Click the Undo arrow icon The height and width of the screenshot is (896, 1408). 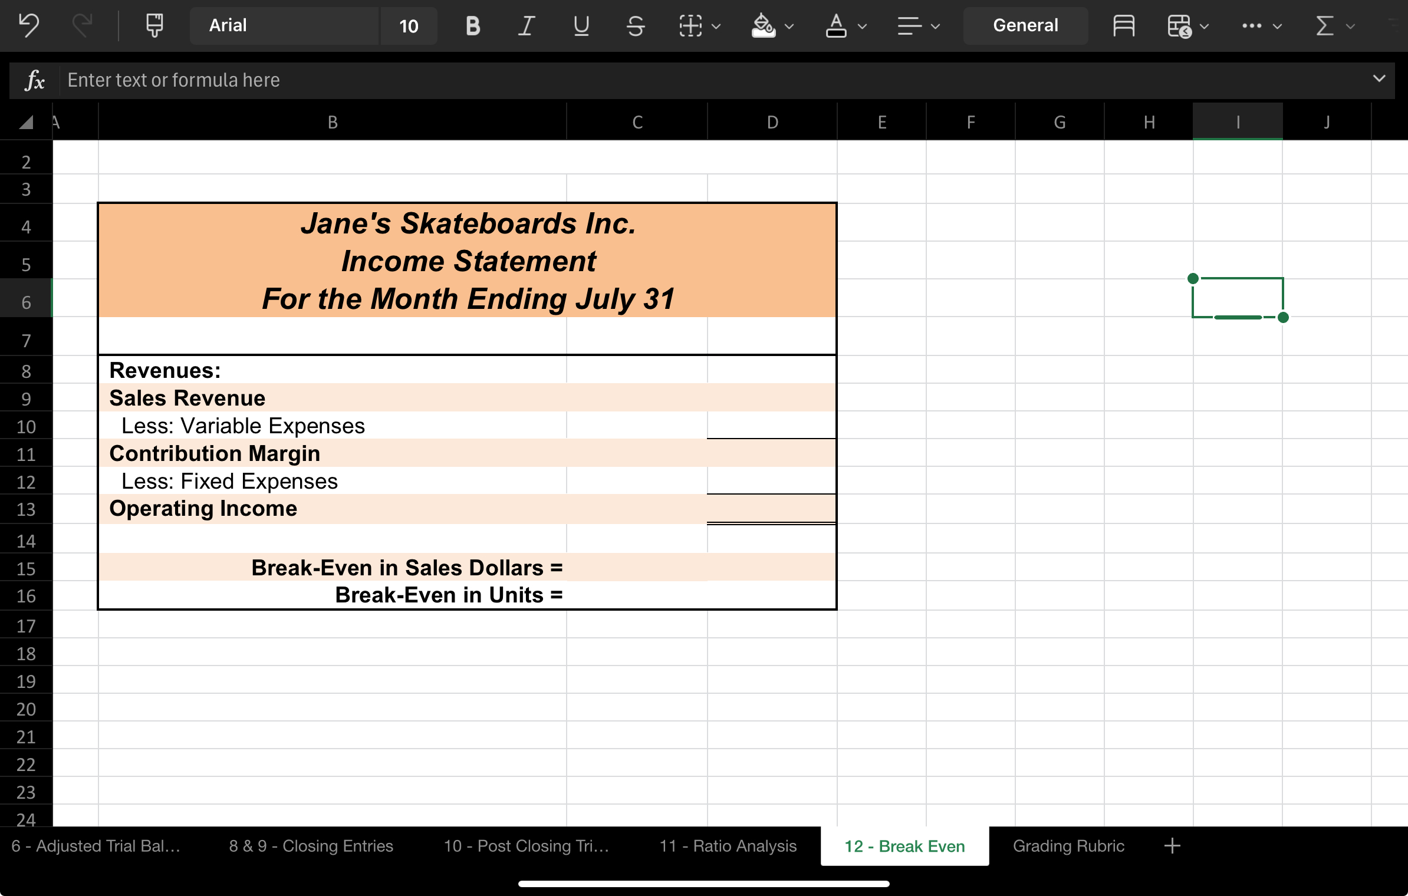[x=28, y=25]
